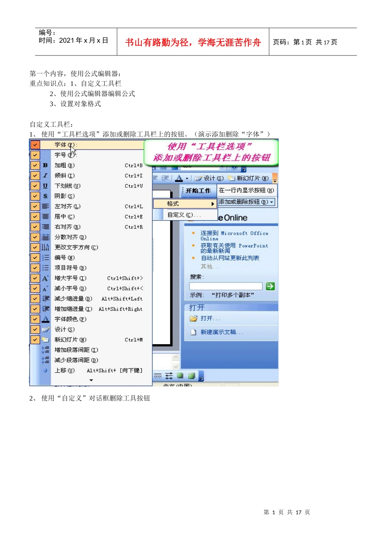
Task: Open drawing toolbar options dropdown at bottom
Action: pyautogui.click(x=201, y=376)
